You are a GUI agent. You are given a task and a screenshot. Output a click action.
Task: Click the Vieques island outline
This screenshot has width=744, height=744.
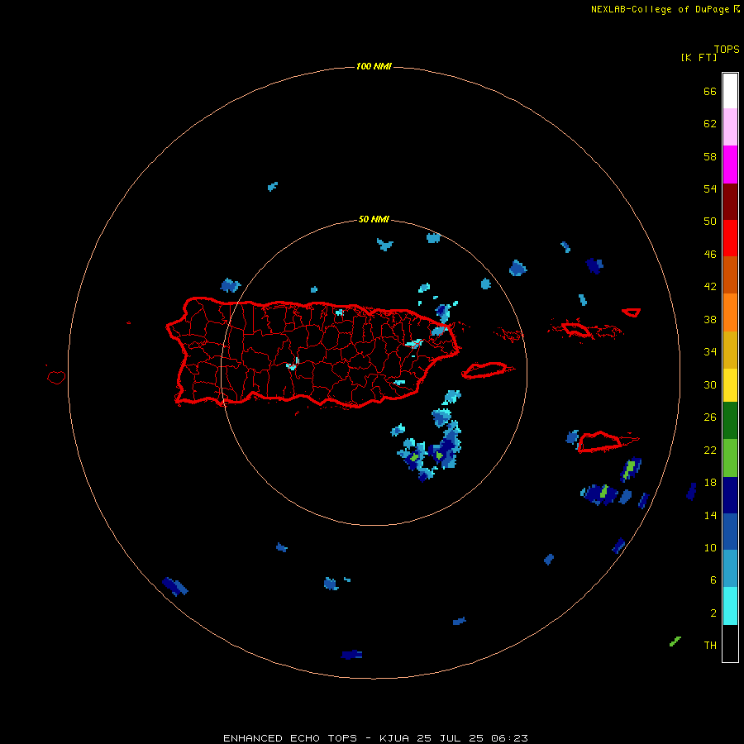[x=487, y=370]
